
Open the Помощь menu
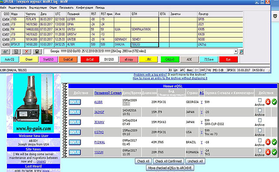(x=100, y=8)
